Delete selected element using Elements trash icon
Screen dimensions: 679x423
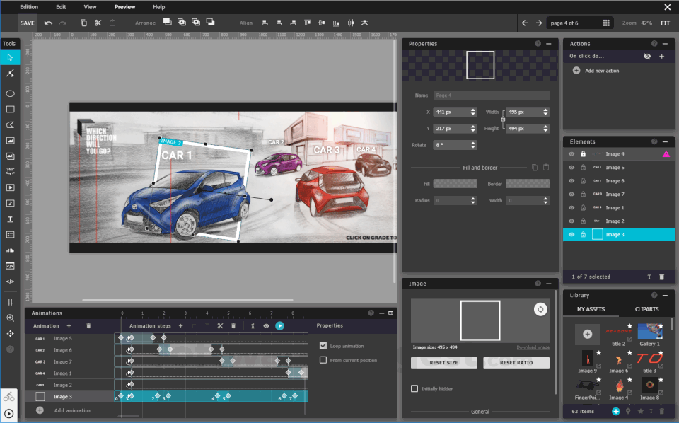(x=661, y=277)
